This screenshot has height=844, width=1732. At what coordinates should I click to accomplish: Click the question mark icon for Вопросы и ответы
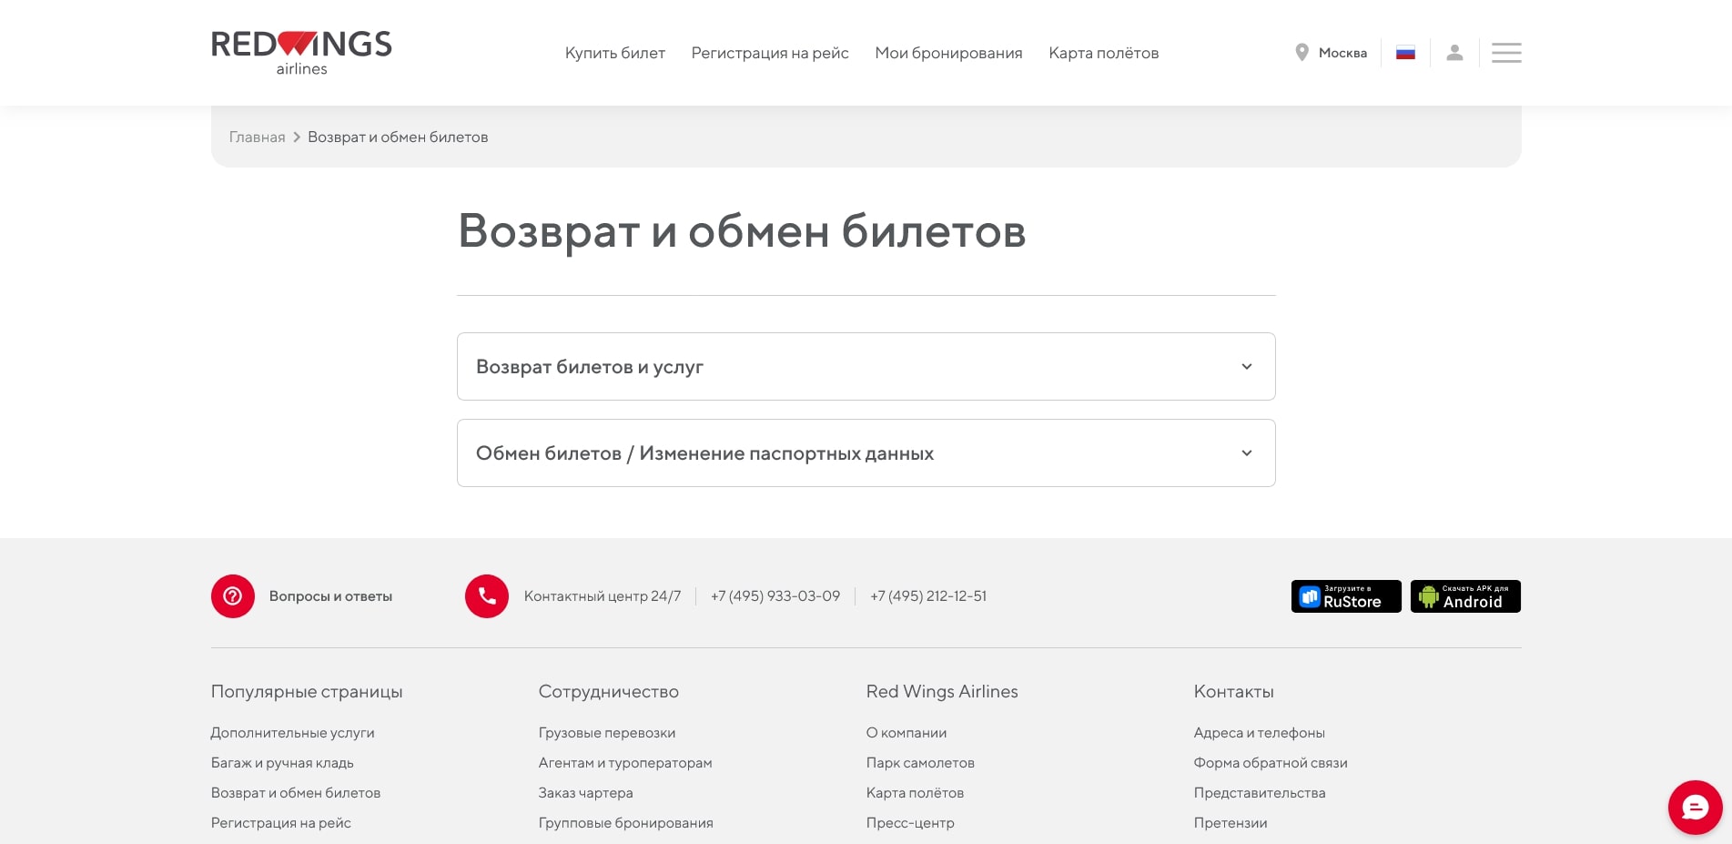[233, 595]
